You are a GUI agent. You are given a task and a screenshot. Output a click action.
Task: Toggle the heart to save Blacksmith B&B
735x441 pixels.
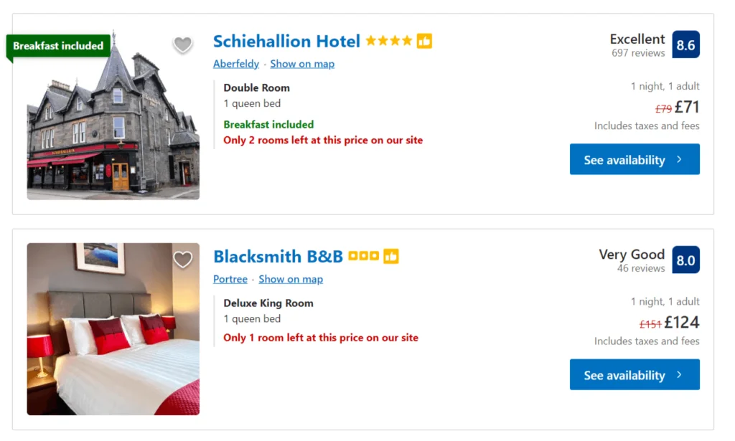click(x=183, y=260)
